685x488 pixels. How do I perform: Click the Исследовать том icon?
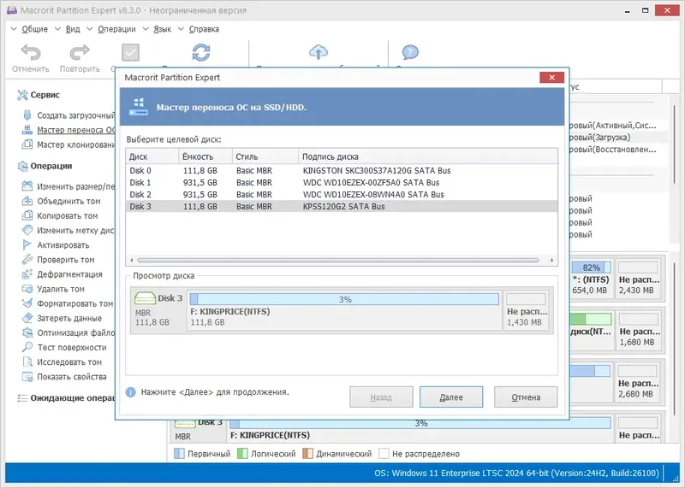[x=27, y=362]
